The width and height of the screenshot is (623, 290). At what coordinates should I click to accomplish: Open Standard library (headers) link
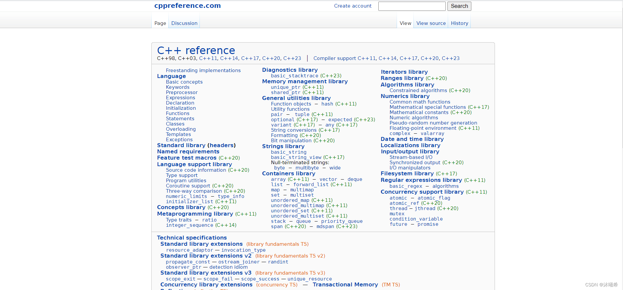tap(196, 145)
